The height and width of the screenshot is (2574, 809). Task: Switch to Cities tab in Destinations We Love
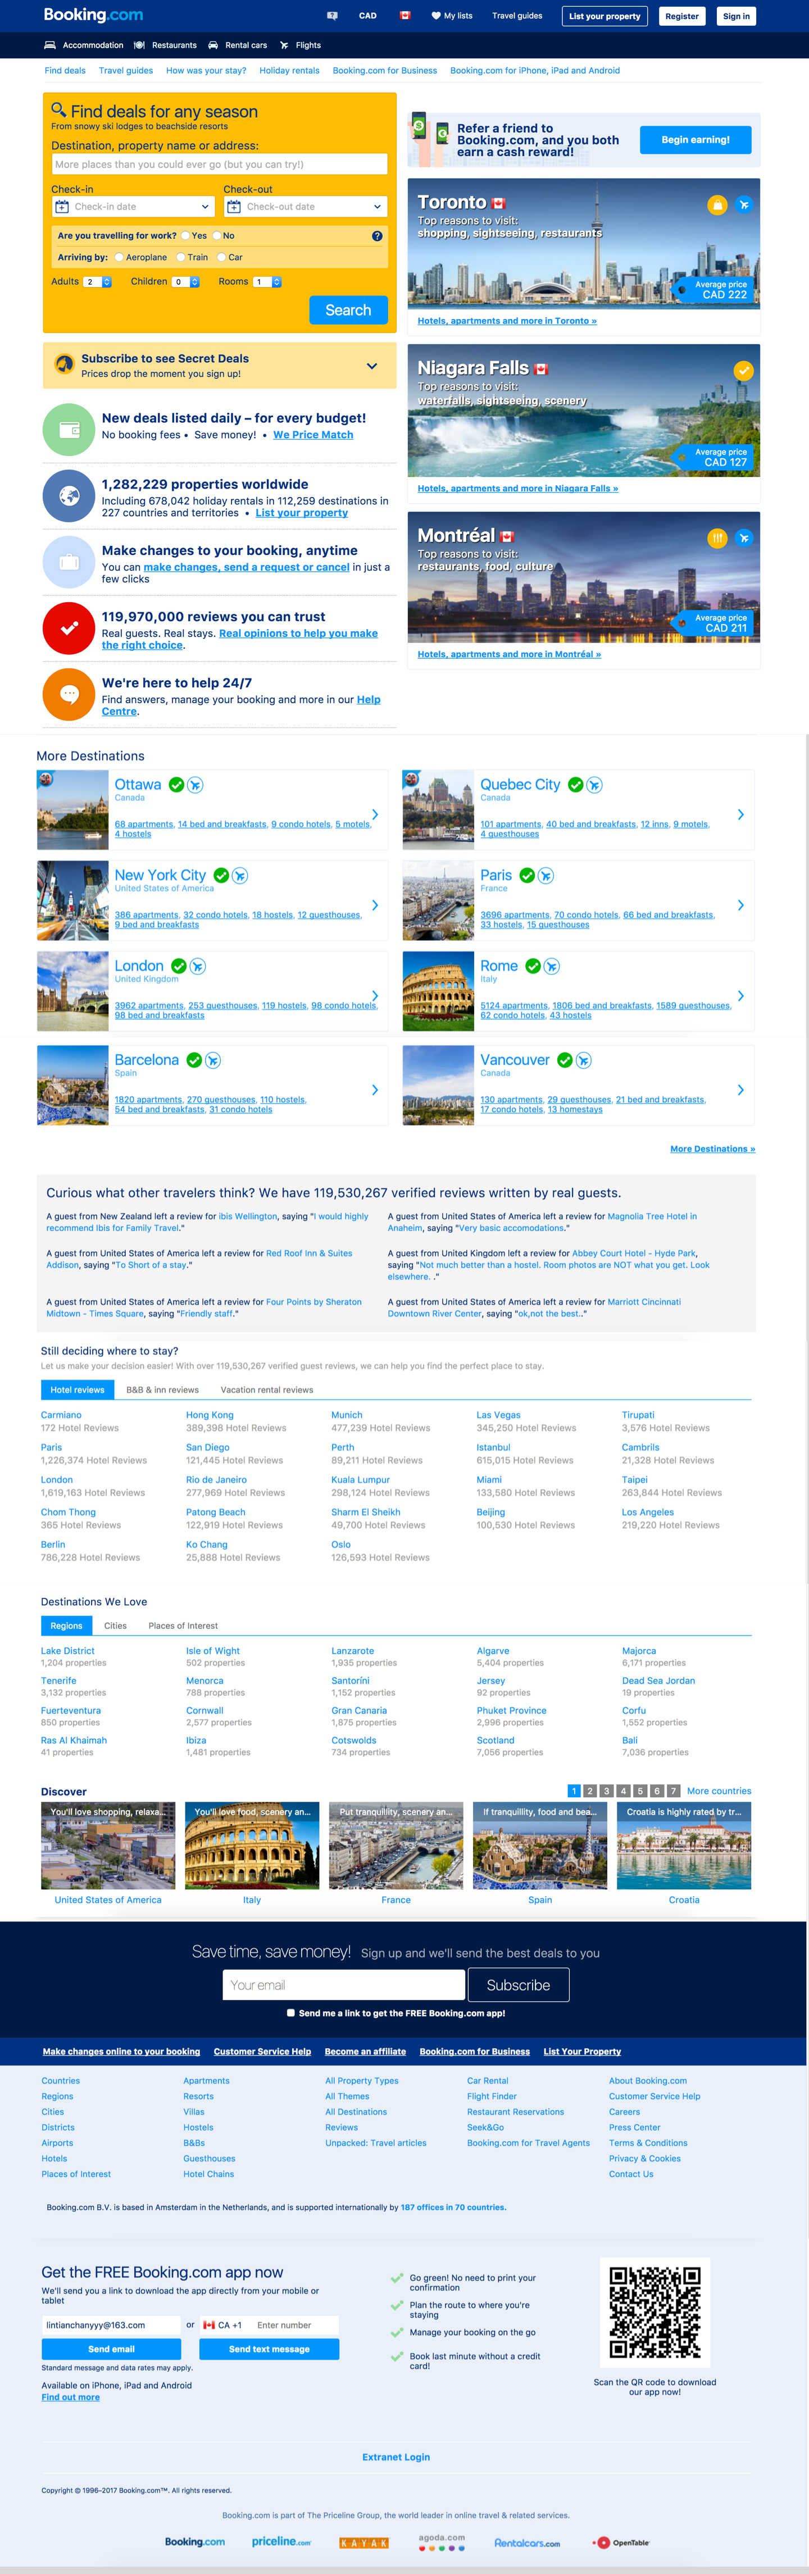[x=116, y=1626]
